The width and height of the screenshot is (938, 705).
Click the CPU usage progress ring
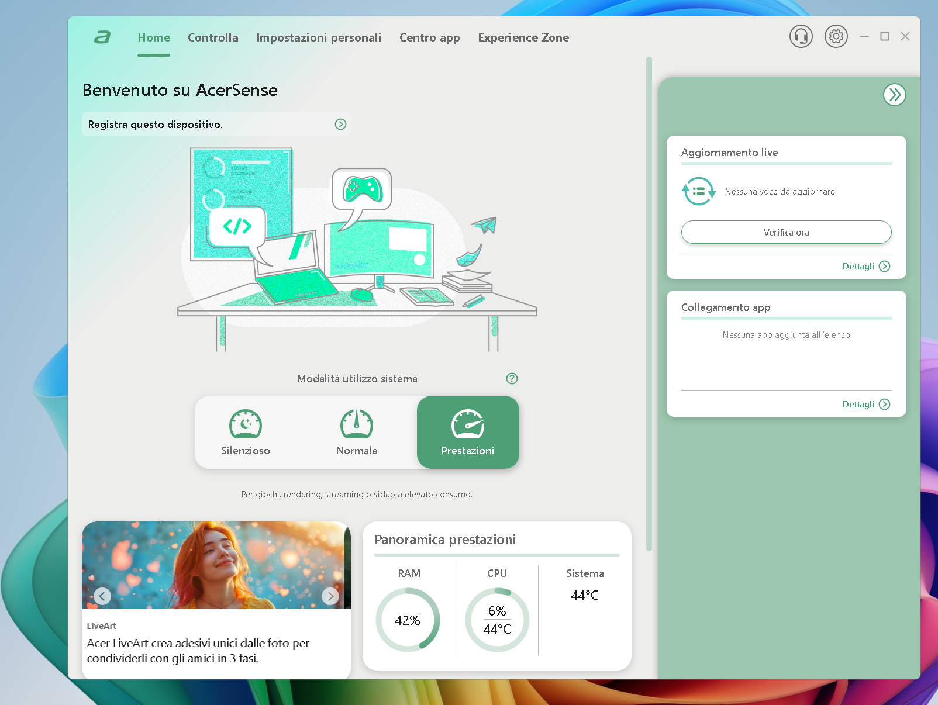point(497,620)
